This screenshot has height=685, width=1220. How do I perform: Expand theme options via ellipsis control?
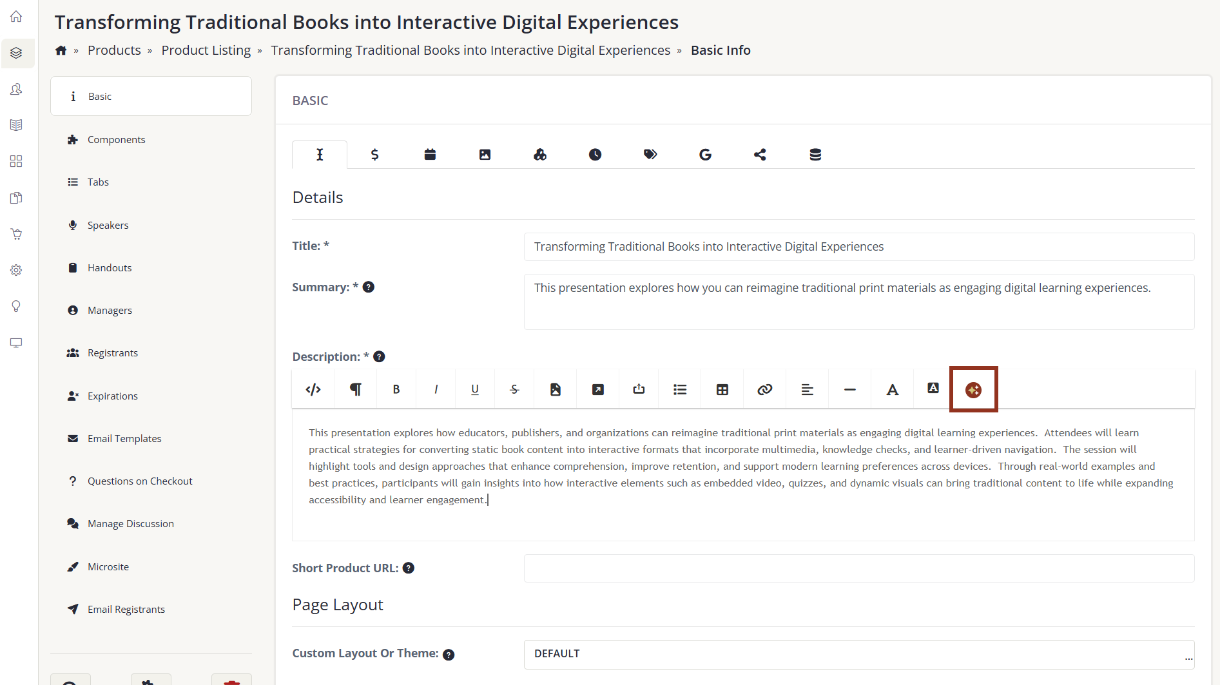(1188, 658)
